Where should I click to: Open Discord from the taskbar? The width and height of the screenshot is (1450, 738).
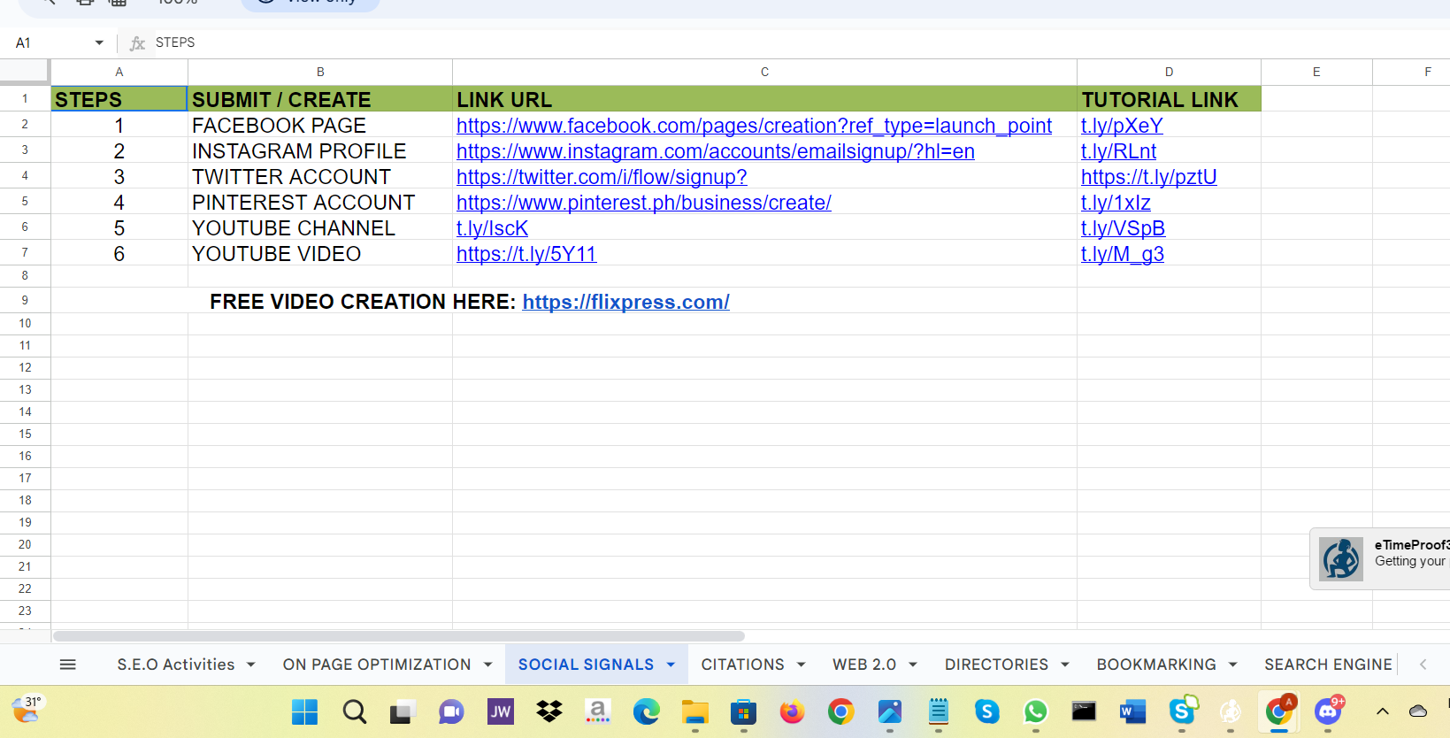click(x=1329, y=710)
